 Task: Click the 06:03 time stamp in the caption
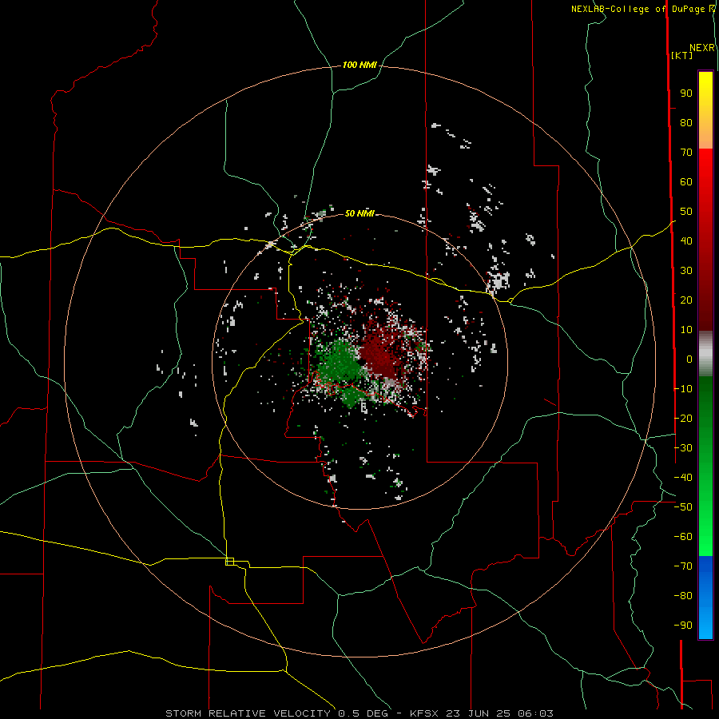click(x=535, y=713)
